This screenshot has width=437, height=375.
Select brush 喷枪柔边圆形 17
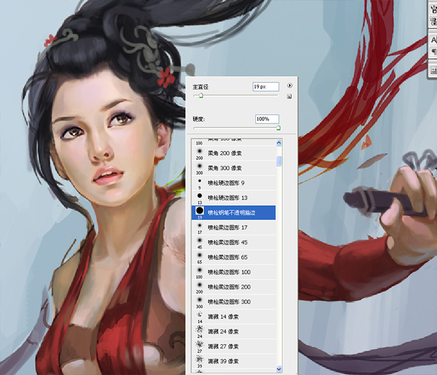pyautogui.click(x=233, y=228)
